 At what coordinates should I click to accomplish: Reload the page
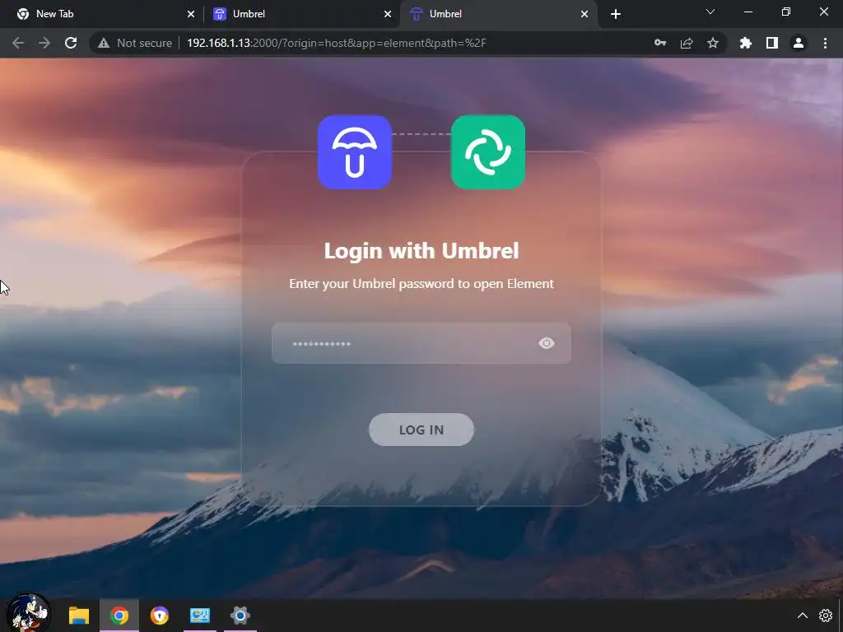click(x=71, y=43)
